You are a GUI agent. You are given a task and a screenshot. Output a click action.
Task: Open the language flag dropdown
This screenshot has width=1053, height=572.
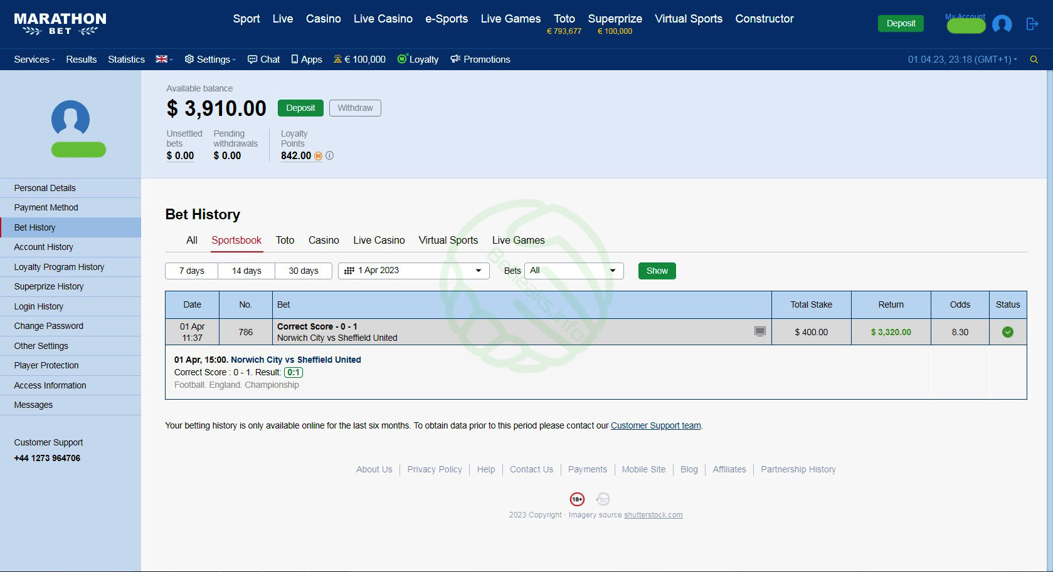pyautogui.click(x=164, y=60)
